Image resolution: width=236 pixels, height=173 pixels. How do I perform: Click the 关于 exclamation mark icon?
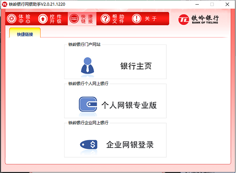(x=136, y=18)
